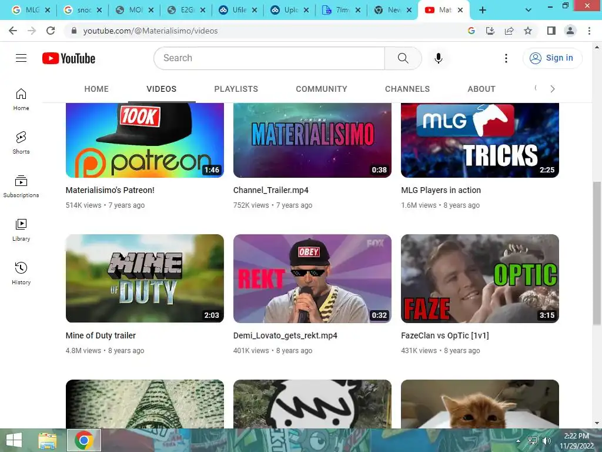Click the orange kitten thumbnail
The width and height of the screenshot is (602, 452).
pos(480,404)
